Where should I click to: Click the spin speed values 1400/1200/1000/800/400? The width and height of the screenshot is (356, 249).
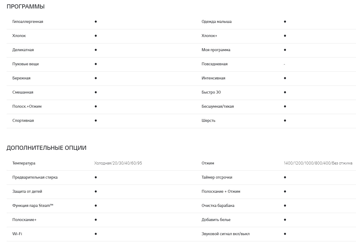click(x=318, y=163)
